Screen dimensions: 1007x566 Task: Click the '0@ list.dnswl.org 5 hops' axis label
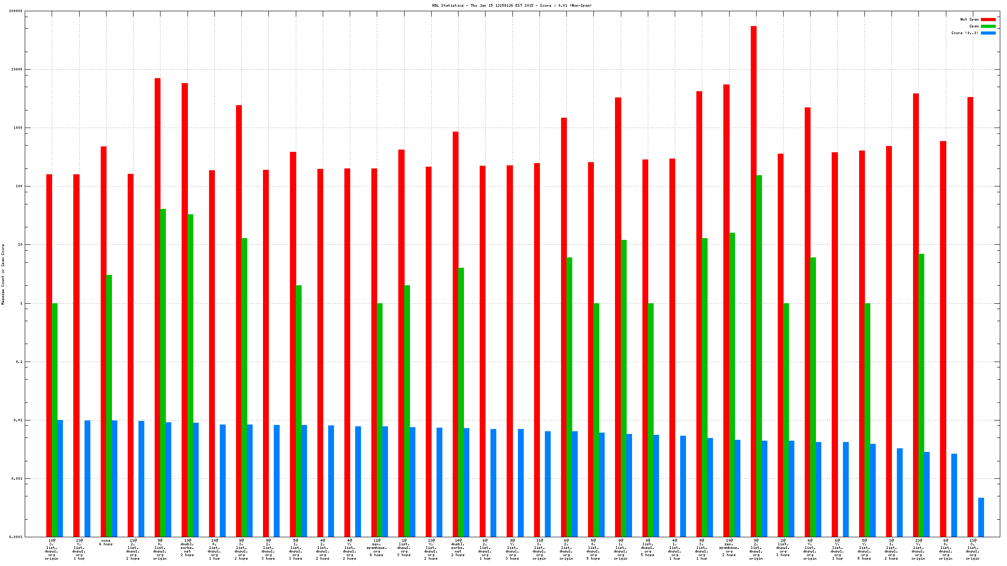[x=647, y=548]
